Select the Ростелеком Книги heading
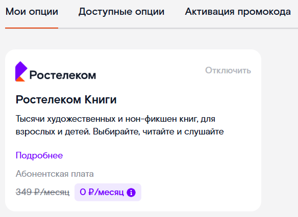Screen dimensions: 298x217 click(x=66, y=99)
